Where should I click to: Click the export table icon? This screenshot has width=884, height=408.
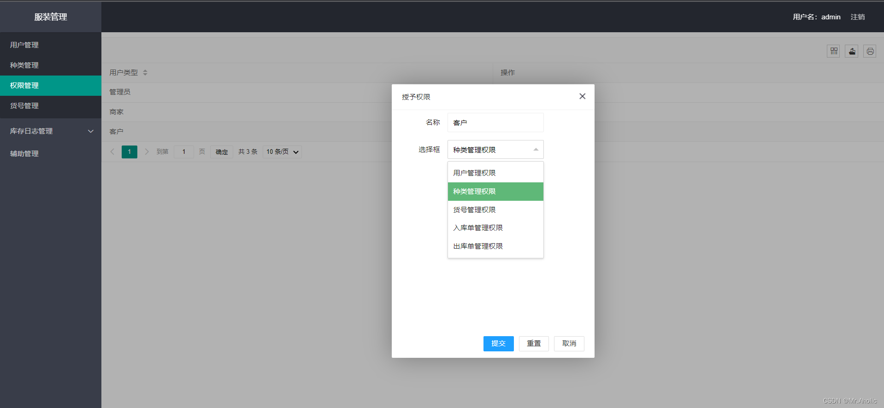[852, 51]
